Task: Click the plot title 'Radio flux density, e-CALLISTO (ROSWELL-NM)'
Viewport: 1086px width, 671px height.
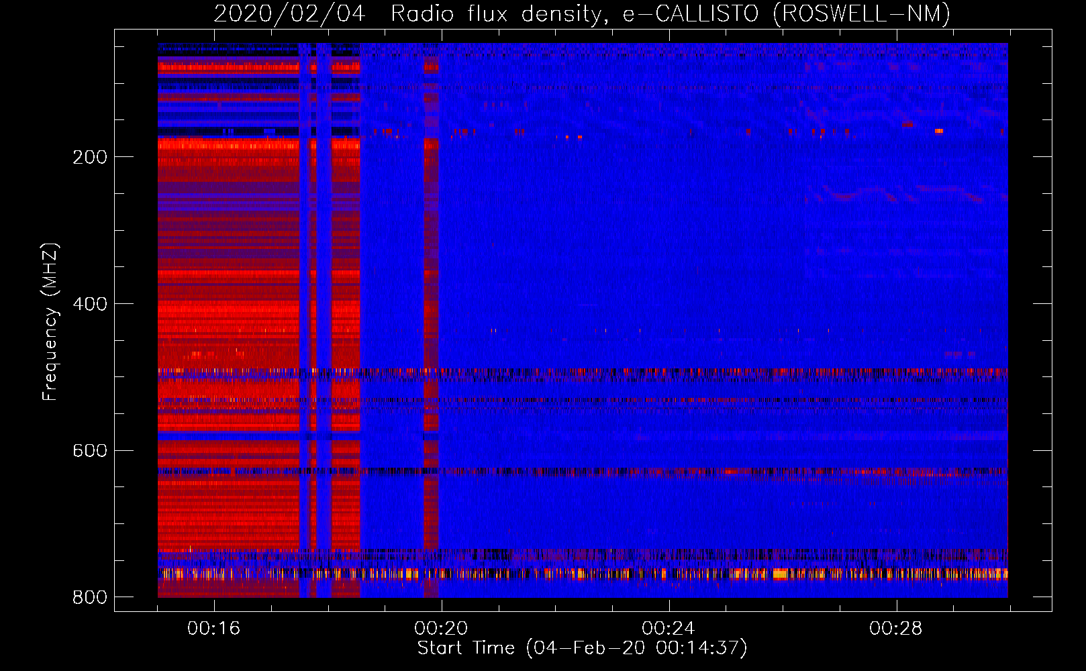Action: click(671, 14)
